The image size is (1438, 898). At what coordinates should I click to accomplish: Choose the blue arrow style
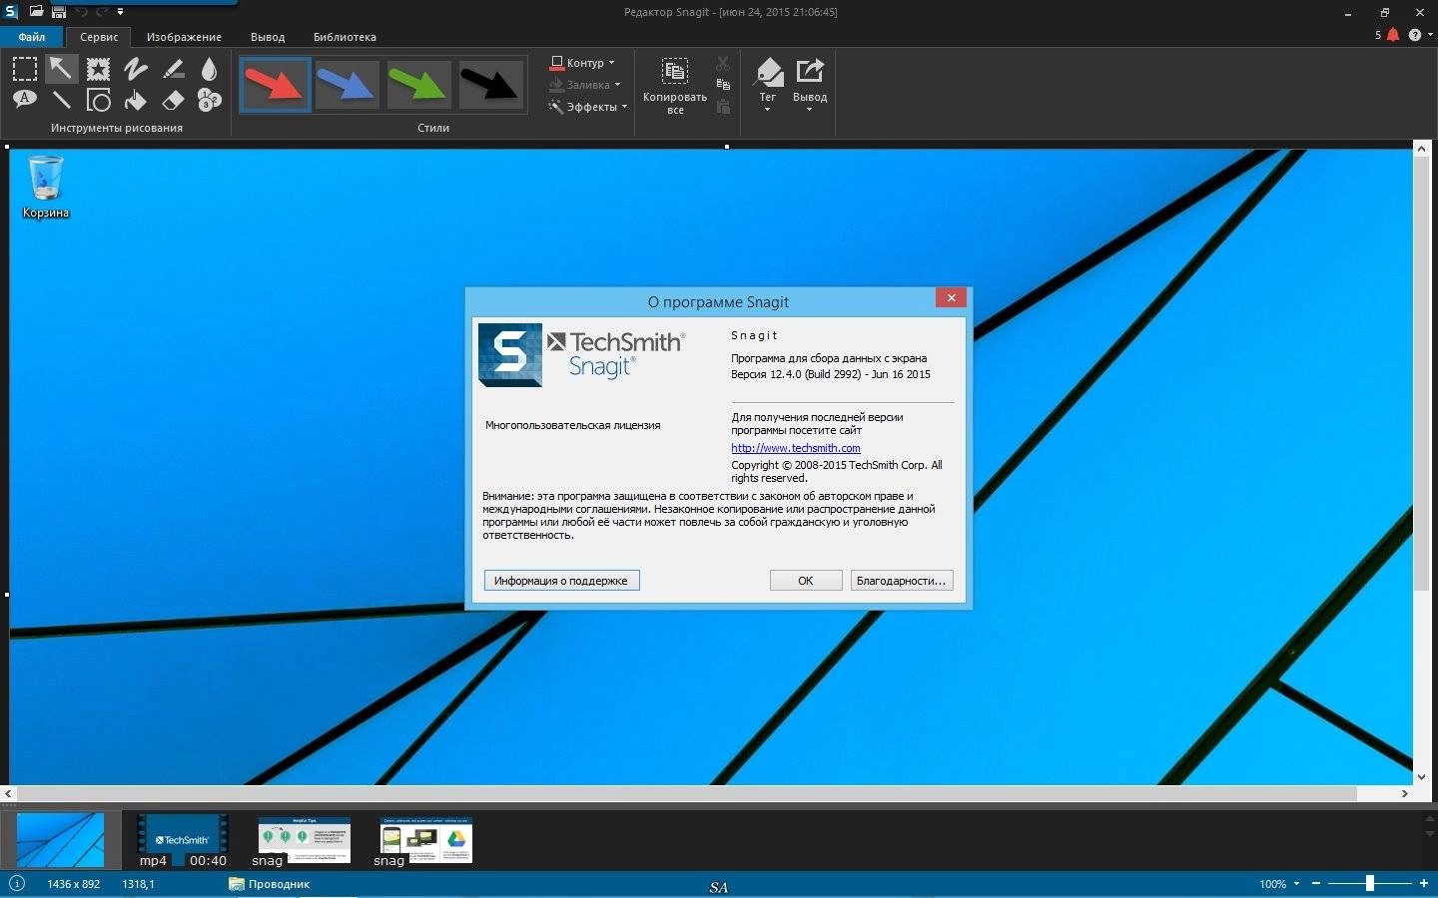[347, 84]
